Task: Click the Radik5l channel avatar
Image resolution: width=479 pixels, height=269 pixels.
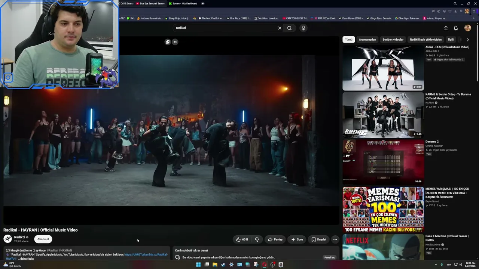Action: coord(7,239)
